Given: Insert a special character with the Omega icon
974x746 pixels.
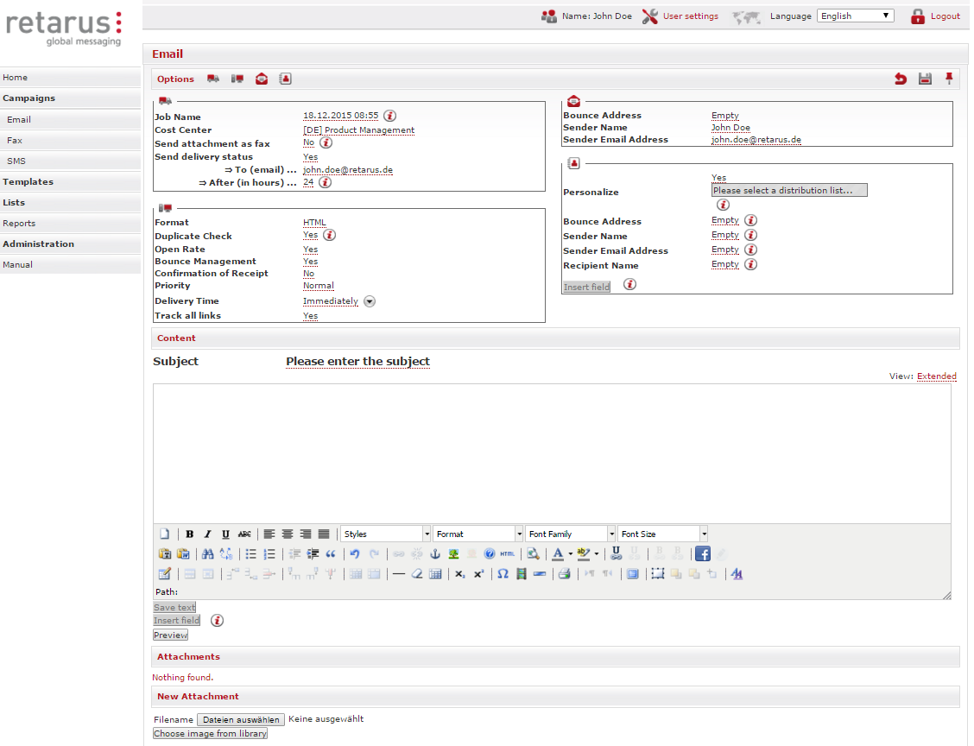Looking at the screenshot, I should click(503, 574).
